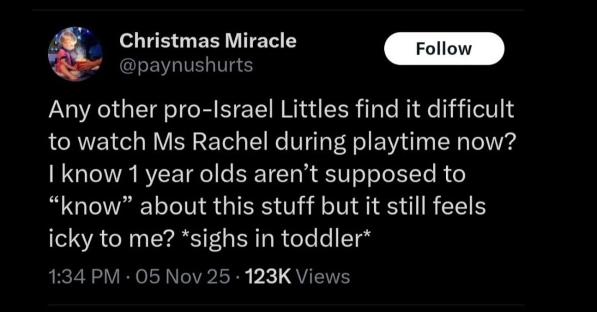The image size is (597, 312).
Task: Click the word Views after 123K
Action: pos(323,276)
